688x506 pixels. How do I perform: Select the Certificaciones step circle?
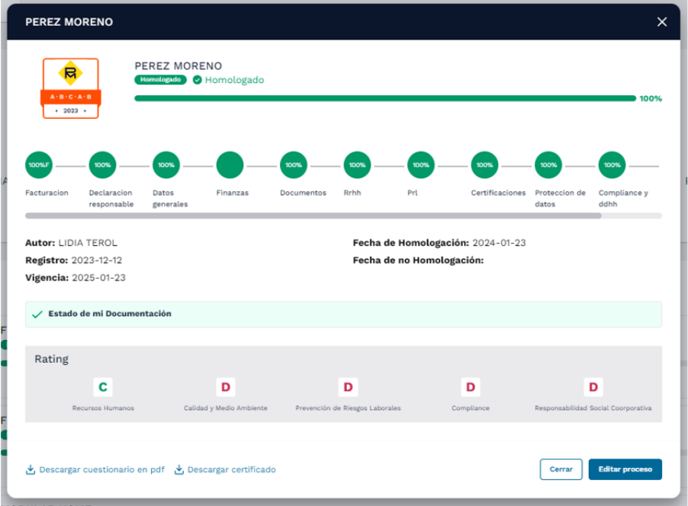(484, 165)
